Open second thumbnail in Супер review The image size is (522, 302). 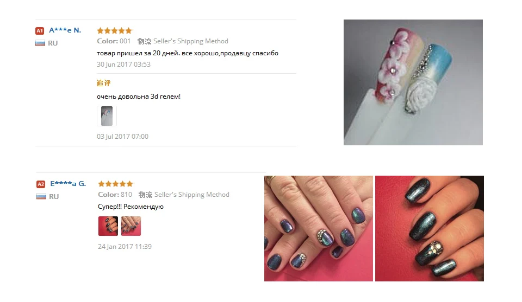tap(131, 226)
